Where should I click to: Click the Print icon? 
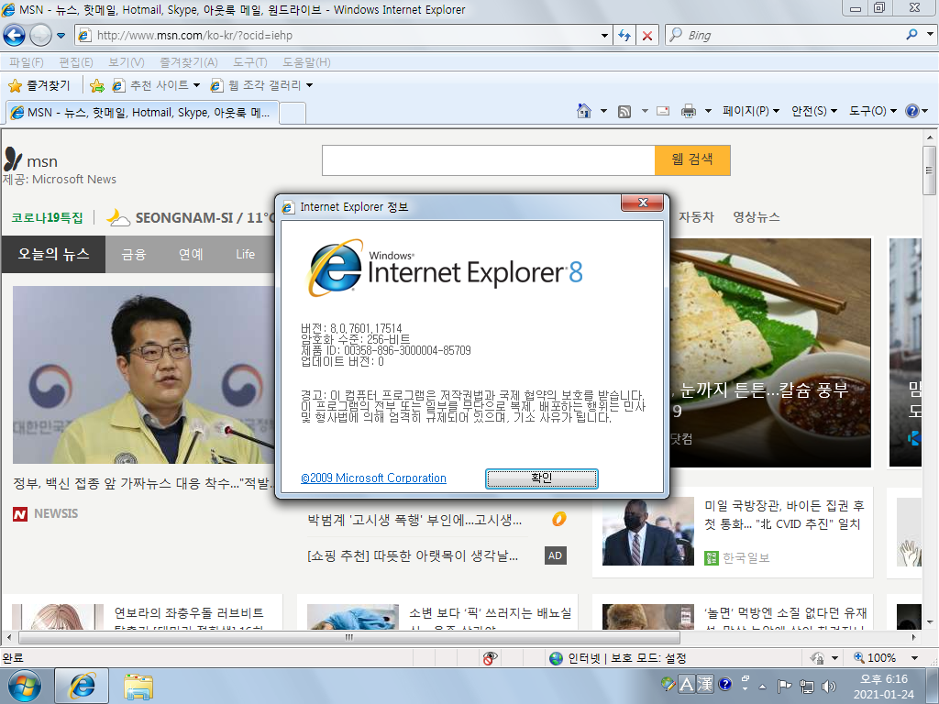(x=689, y=111)
